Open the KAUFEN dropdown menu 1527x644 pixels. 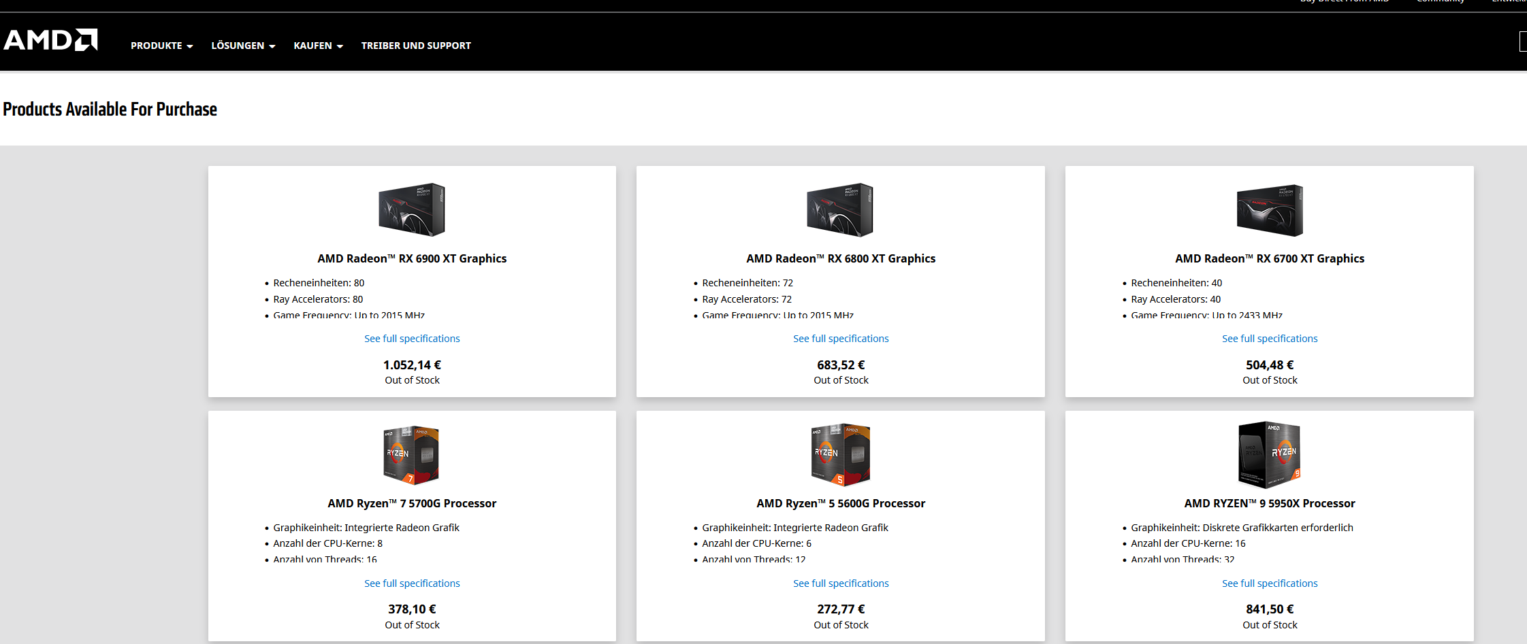(x=318, y=46)
